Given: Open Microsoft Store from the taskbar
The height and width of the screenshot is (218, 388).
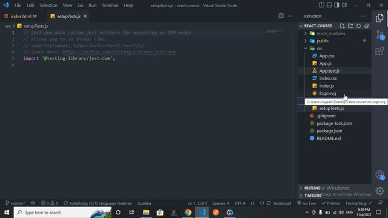Looking at the screenshot, I should pos(160,213).
